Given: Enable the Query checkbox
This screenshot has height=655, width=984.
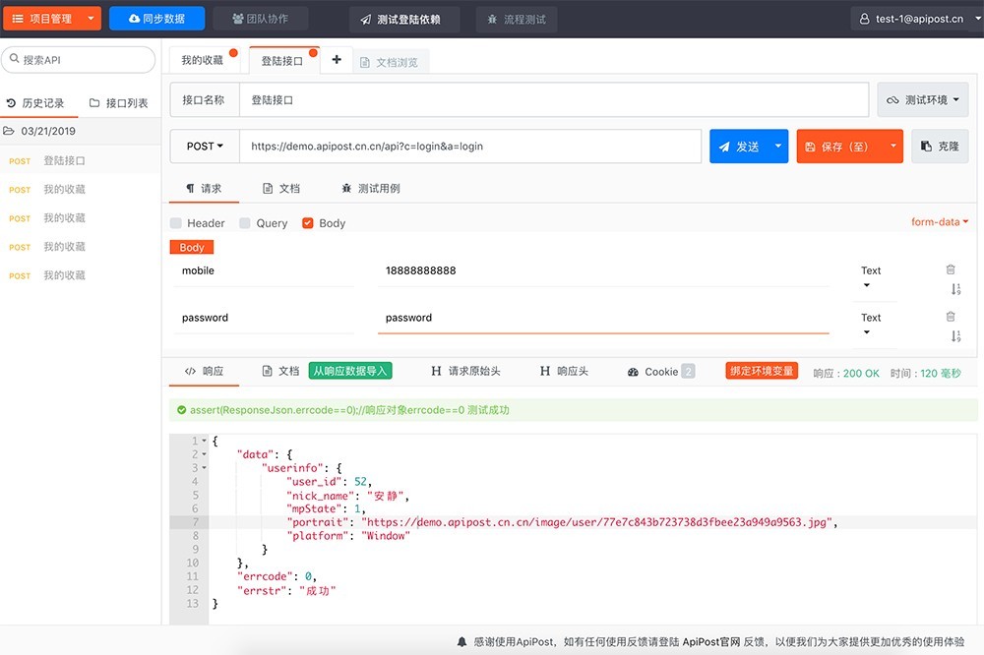Looking at the screenshot, I should [242, 223].
